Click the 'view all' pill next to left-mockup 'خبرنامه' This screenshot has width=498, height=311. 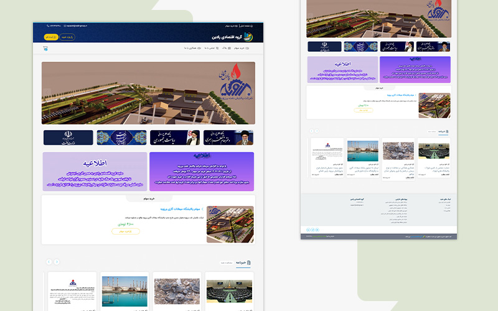(227, 262)
